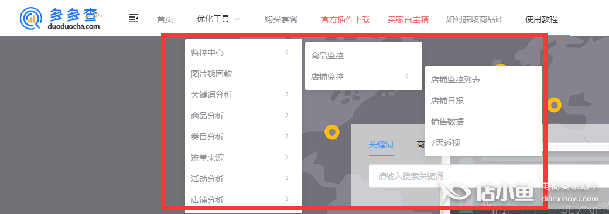Select 流量来源 menu item
609x214 pixels.
pos(244,158)
